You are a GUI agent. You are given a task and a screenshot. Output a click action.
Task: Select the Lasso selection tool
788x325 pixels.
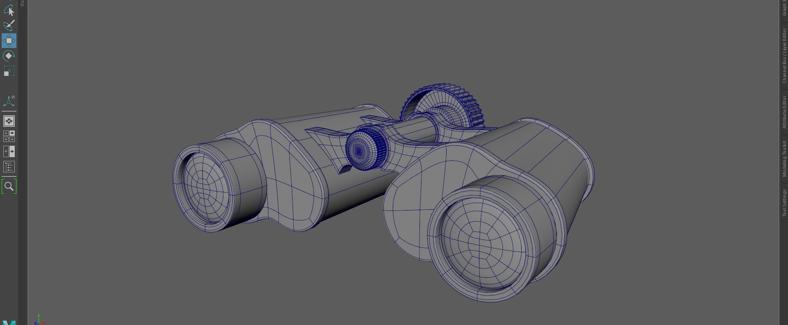click(x=9, y=10)
